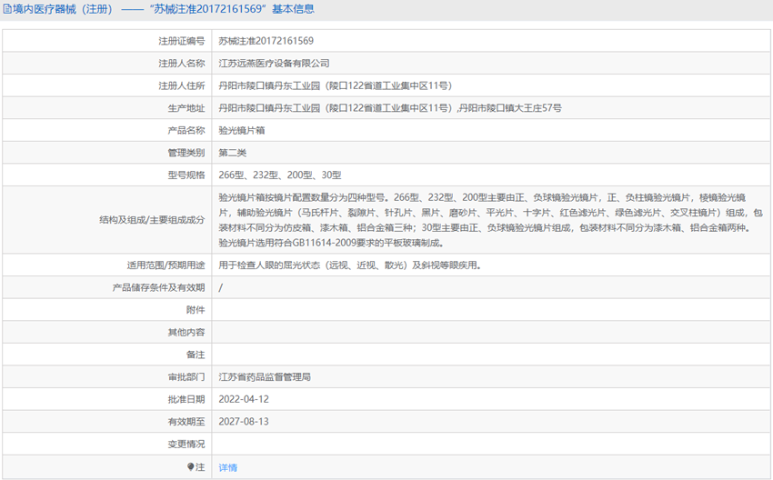Select the 管理类别 label

pos(186,153)
